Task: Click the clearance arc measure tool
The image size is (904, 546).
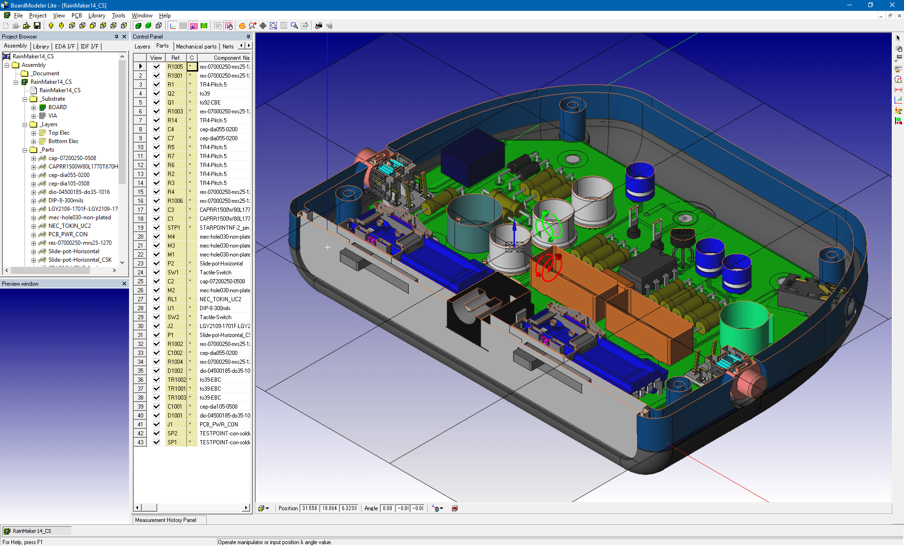Action: tap(898, 79)
